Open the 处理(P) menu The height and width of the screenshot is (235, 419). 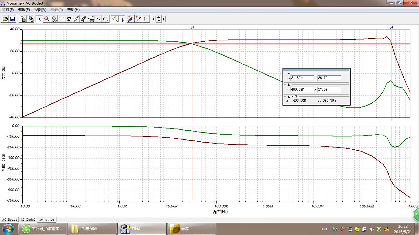click(x=57, y=10)
